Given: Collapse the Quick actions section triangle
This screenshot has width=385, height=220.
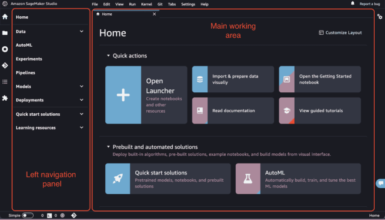Looking at the screenshot, I should (108, 56).
